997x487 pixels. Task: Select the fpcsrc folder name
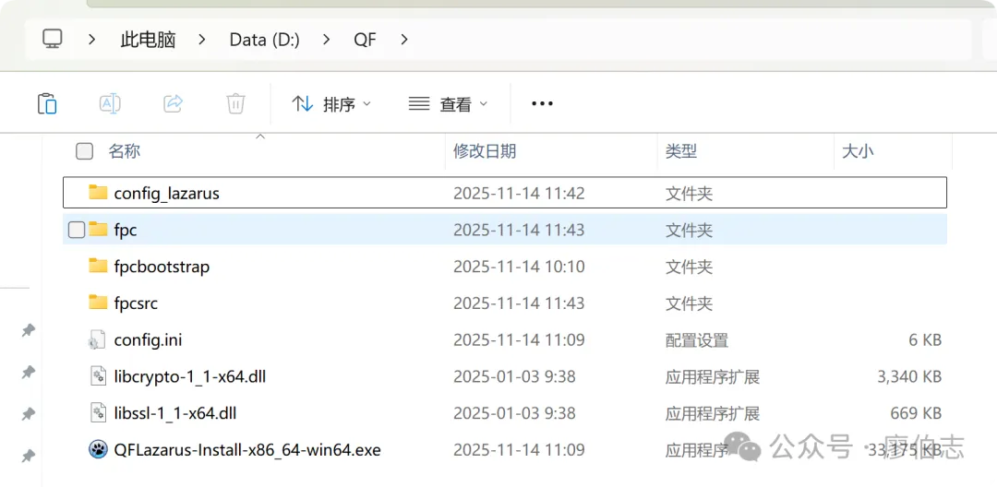[136, 303]
